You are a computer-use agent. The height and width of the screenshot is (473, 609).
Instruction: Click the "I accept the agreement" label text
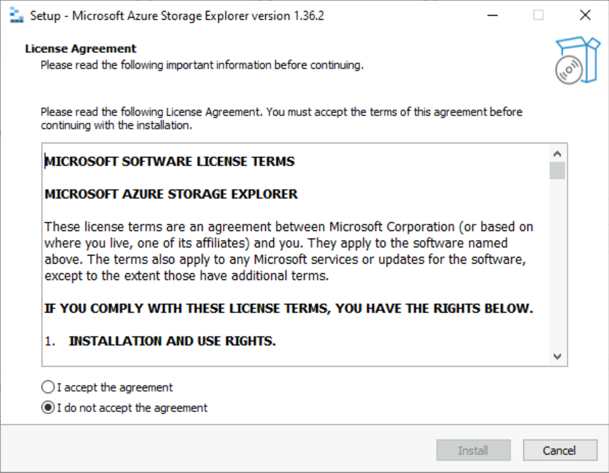[115, 387]
